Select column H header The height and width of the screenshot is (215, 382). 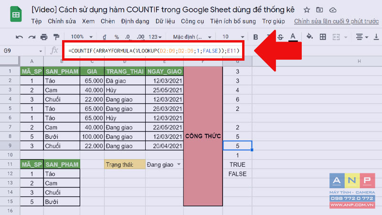359,62
